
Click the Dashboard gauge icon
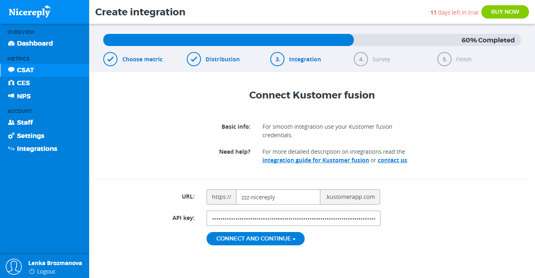click(11, 44)
